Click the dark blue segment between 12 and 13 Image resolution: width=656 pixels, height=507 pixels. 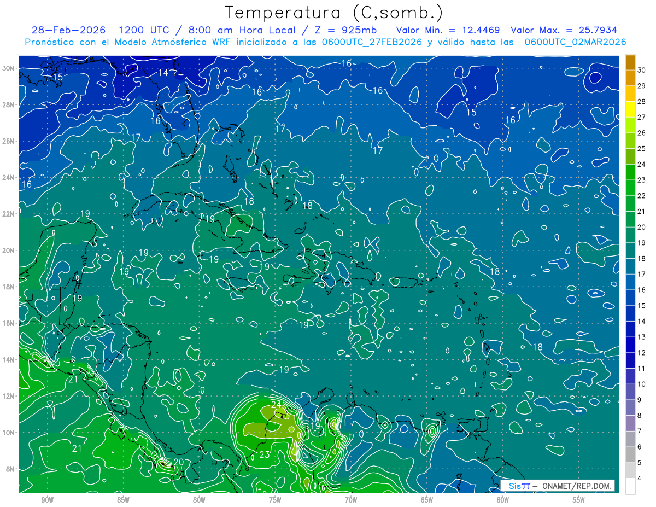pyautogui.click(x=631, y=345)
